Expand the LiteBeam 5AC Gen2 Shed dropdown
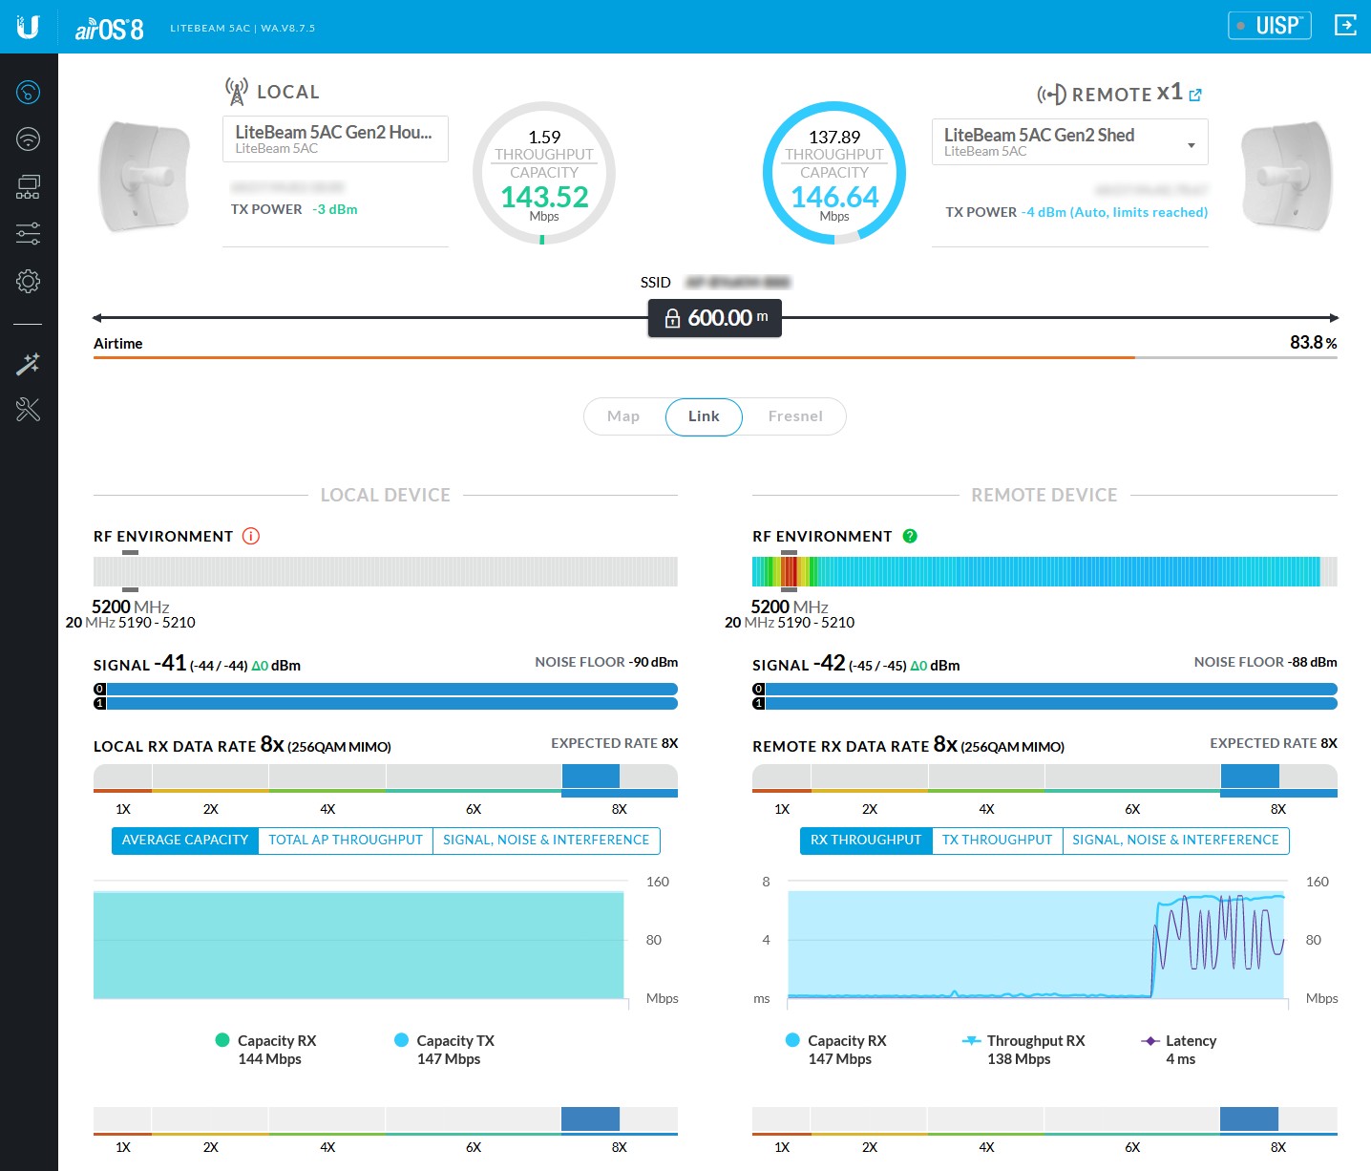 click(x=1191, y=145)
